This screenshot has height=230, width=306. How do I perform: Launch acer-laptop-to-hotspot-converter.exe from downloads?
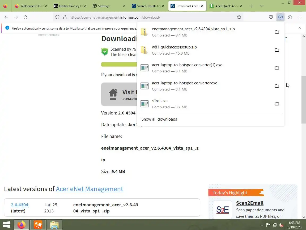[205, 86]
